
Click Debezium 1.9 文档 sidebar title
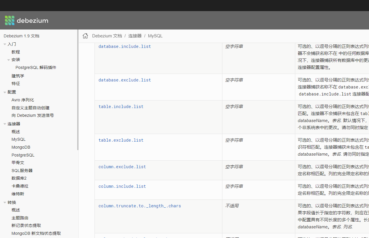[21, 36]
